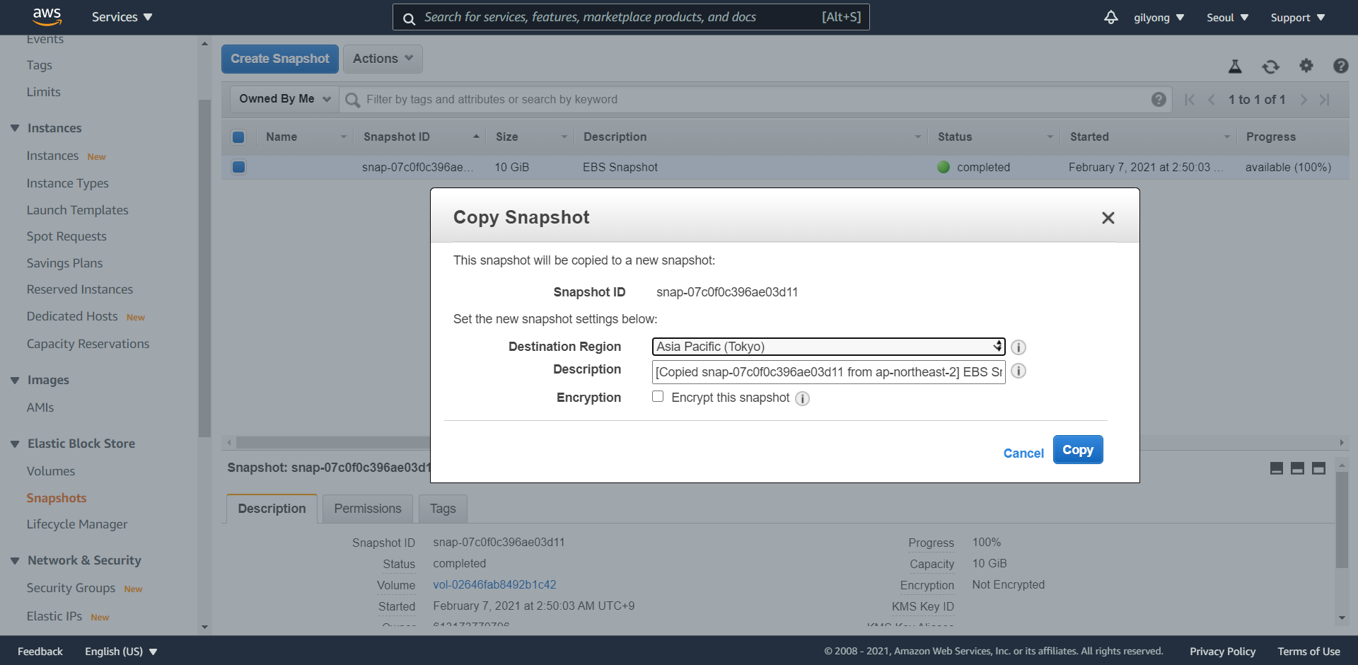Show info for Destination Region
Screen dimensions: 1358x665
(1018, 347)
